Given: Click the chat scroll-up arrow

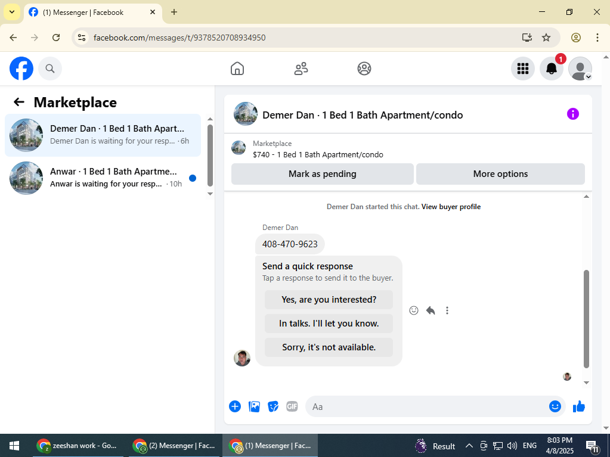Looking at the screenshot, I should click(586, 197).
